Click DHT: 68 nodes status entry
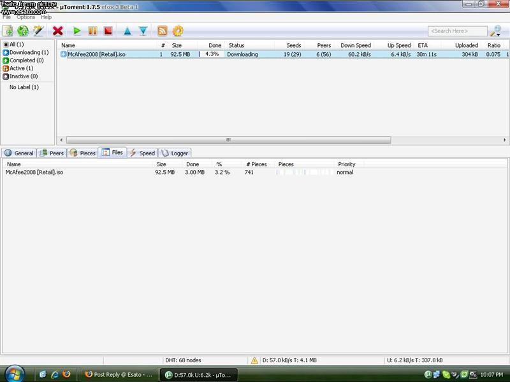The image size is (510, 382). [x=183, y=360]
